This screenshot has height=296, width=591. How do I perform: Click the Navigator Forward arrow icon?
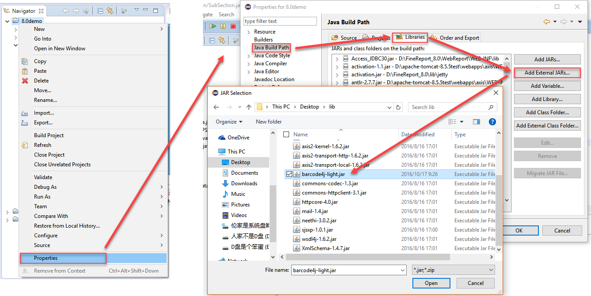(76, 11)
